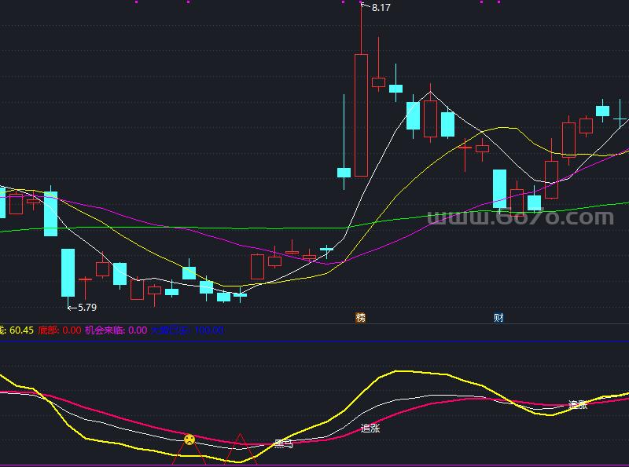Click the tall red candlestick peaking at 8.17
Viewport: 629px width, 467px height.
click(361, 115)
